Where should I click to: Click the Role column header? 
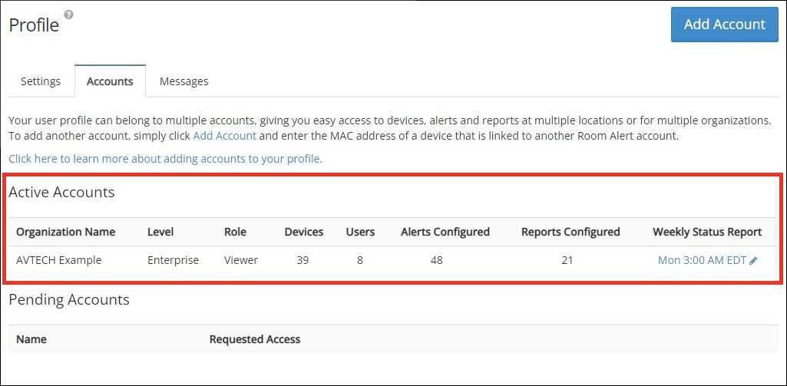[235, 232]
